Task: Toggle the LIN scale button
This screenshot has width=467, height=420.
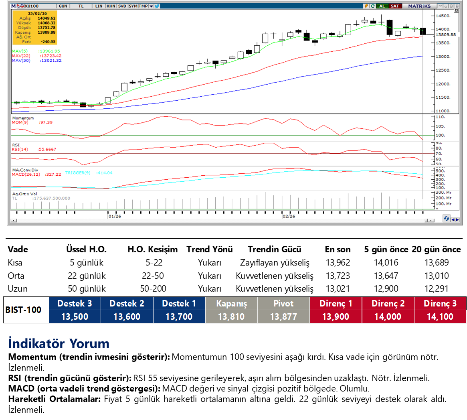Action: click(99, 6)
